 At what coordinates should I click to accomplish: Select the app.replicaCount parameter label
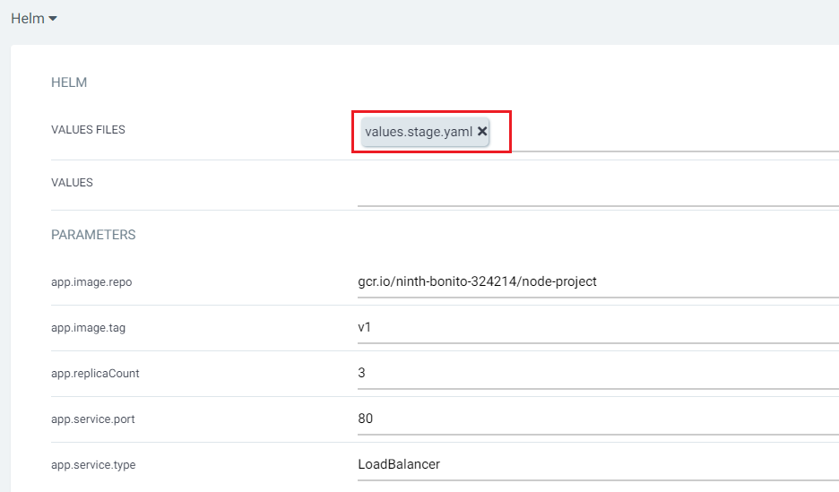(x=95, y=374)
